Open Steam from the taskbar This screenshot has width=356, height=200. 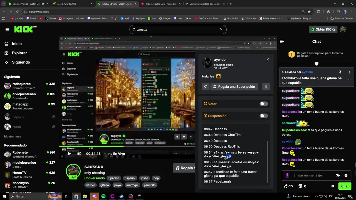point(122,196)
